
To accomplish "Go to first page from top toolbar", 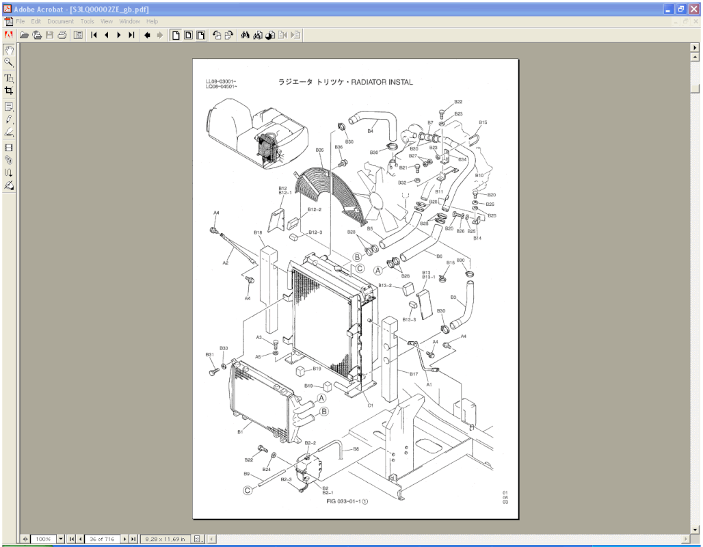I will [94, 35].
